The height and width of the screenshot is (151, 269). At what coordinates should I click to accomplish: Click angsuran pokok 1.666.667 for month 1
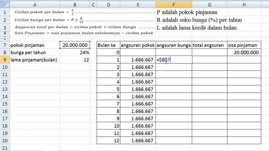(138, 60)
